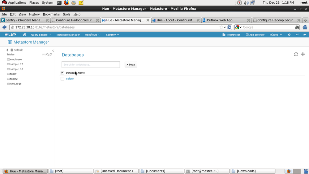Open the hive user dropdown

[276, 35]
